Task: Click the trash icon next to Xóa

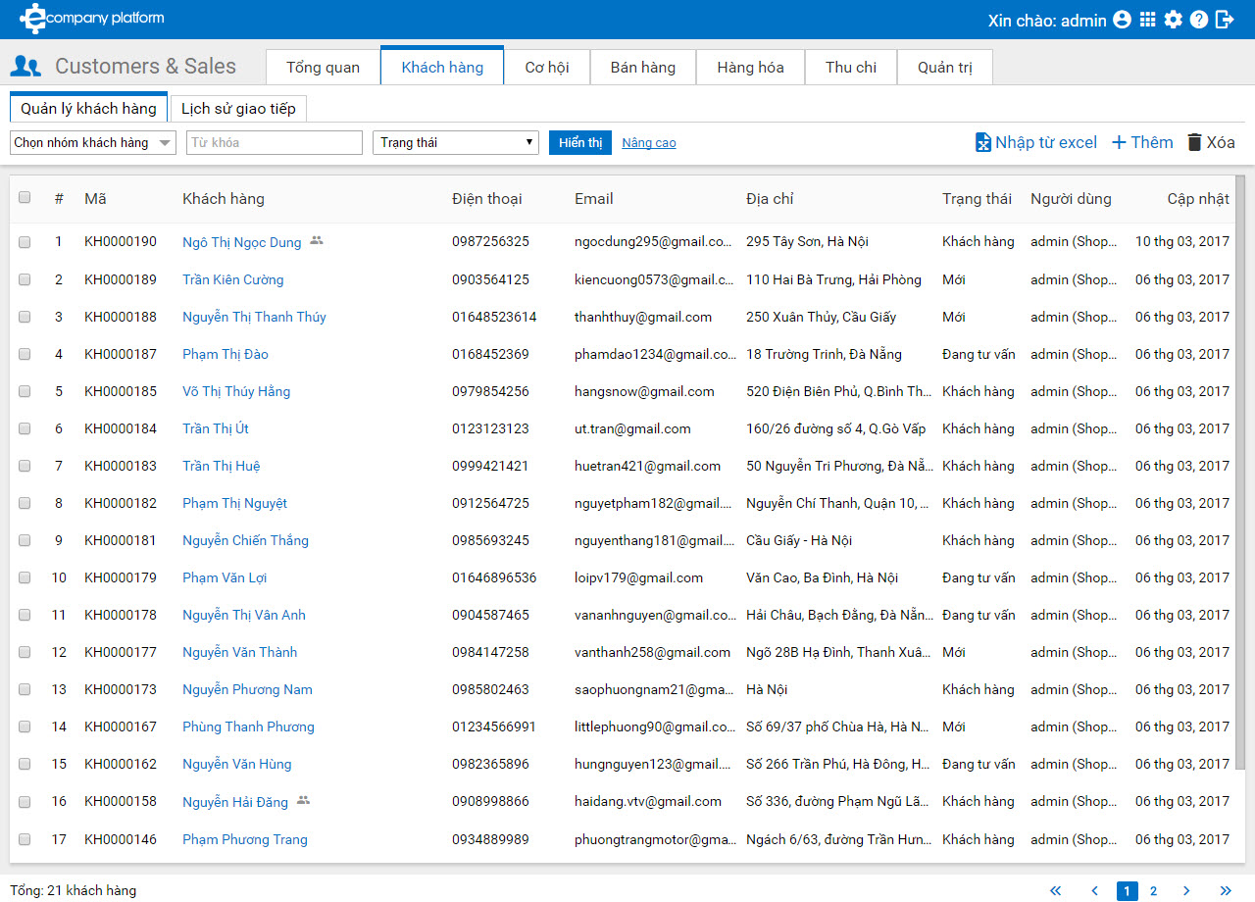Action: pos(1194,142)
